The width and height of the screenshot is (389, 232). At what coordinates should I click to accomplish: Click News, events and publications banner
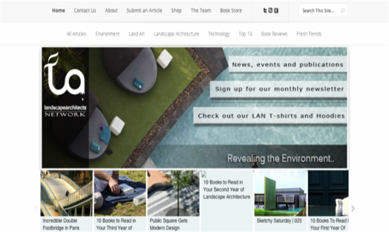[287, 64]
